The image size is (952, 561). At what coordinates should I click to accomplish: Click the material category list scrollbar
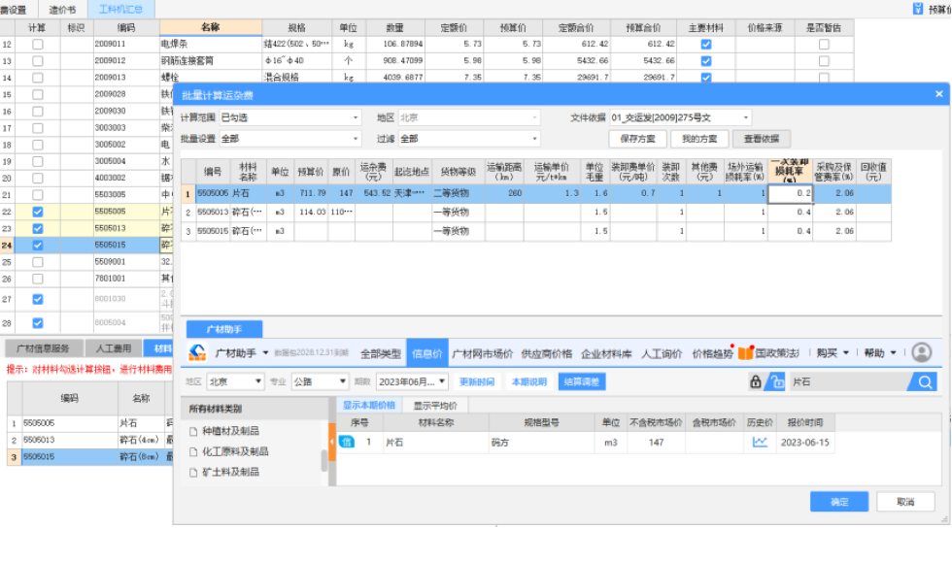pos(324,454)
